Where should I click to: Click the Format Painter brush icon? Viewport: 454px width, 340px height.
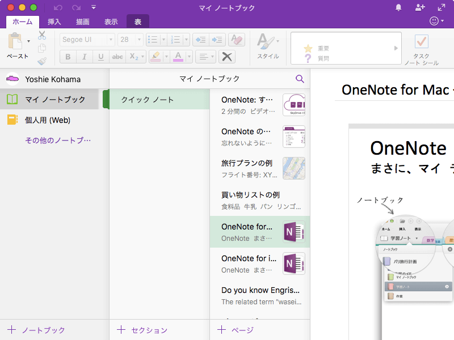pos(42,61)
